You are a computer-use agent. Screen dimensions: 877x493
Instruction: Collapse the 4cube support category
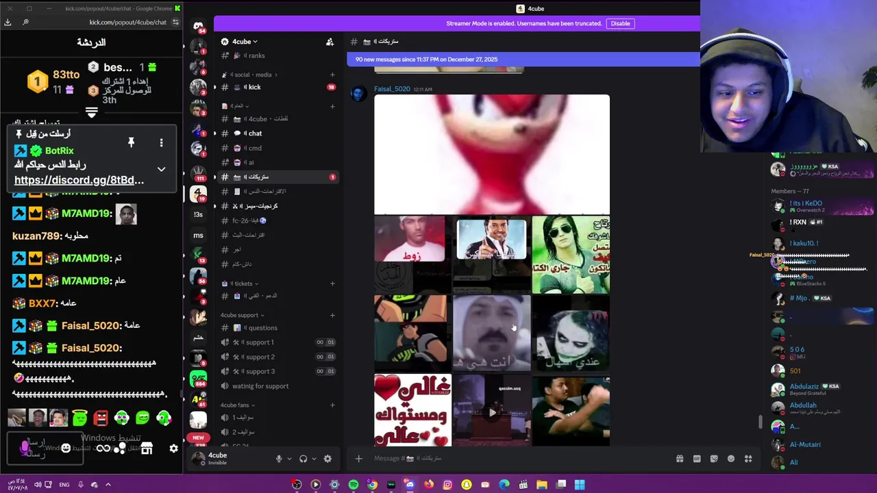242,315
